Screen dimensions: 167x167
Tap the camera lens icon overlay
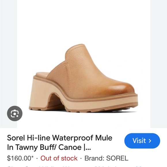15,113
